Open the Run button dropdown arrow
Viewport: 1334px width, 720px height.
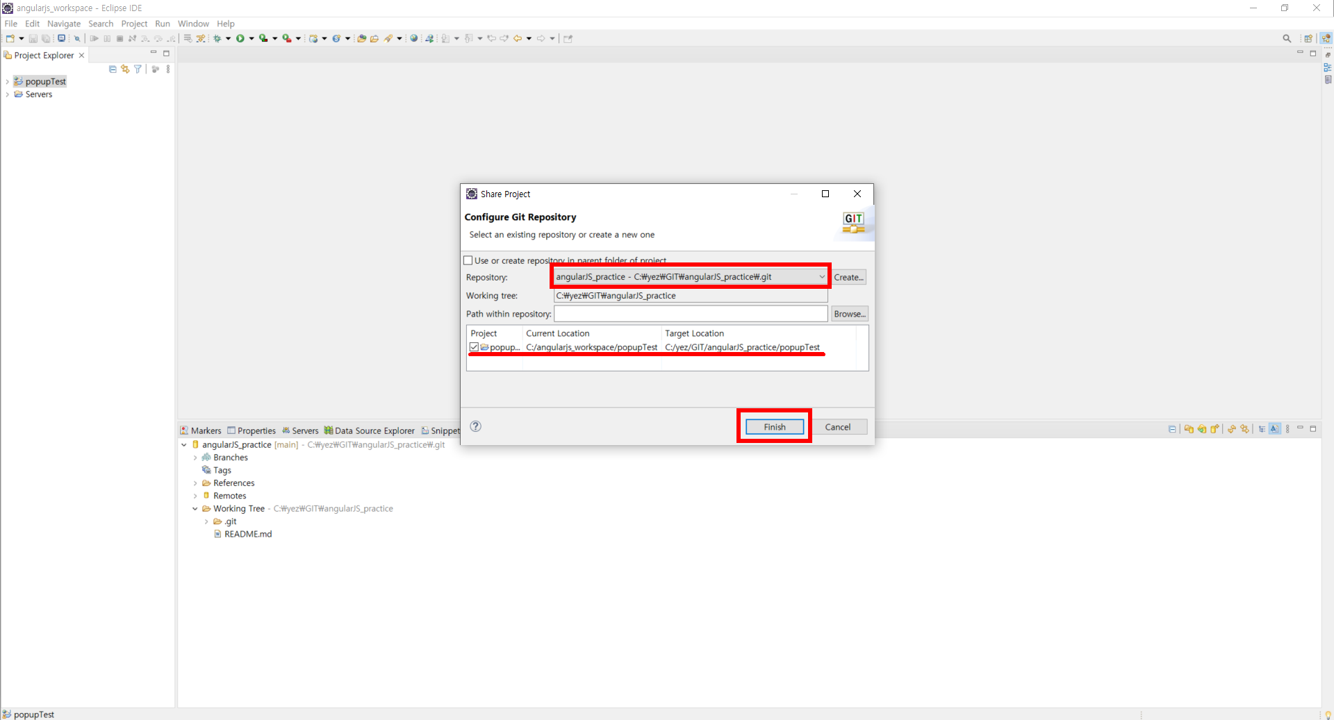252,38
